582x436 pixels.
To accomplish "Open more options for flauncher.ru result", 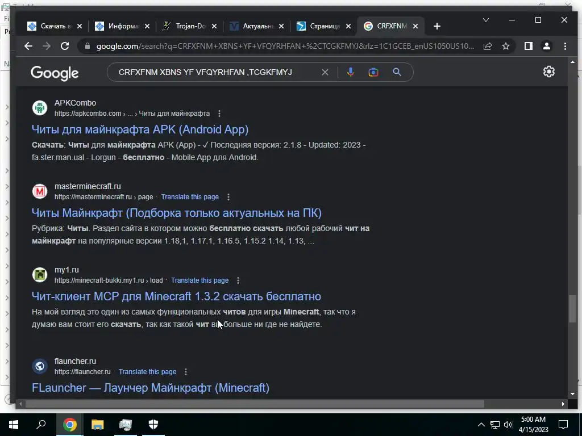I will (186, 371).
